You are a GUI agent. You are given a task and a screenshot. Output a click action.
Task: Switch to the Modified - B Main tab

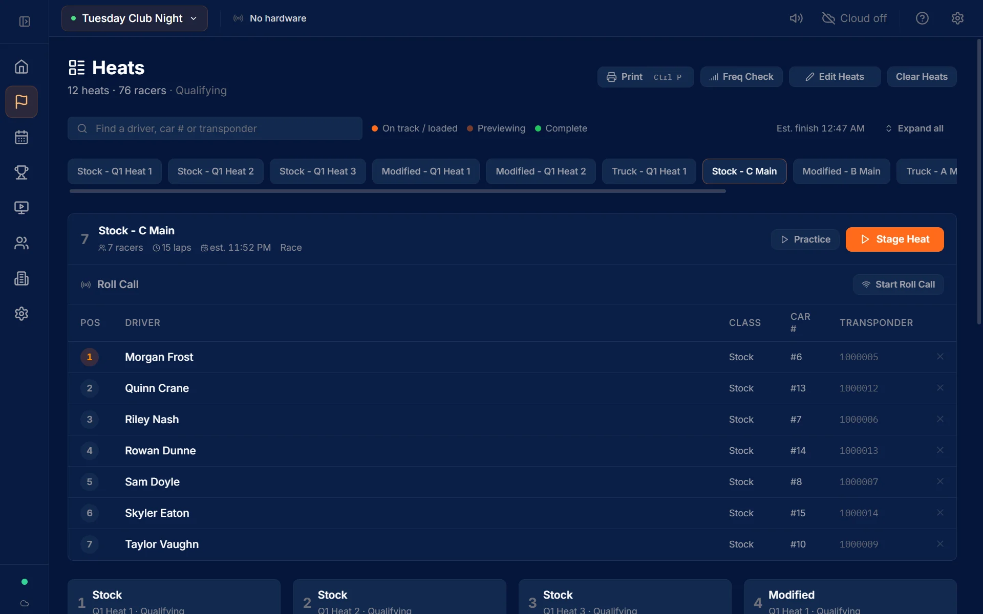(841, 171)
